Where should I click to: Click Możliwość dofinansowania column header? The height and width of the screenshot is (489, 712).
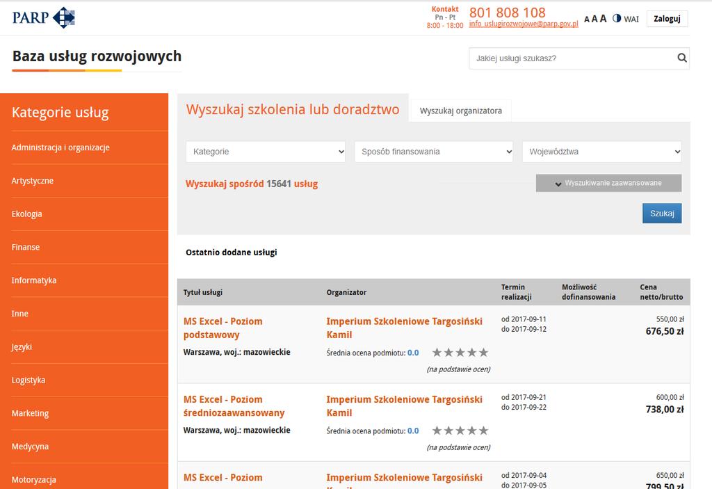pos(588,292)
